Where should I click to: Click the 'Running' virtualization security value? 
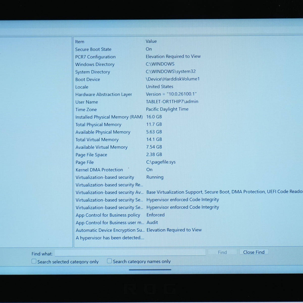155,177
